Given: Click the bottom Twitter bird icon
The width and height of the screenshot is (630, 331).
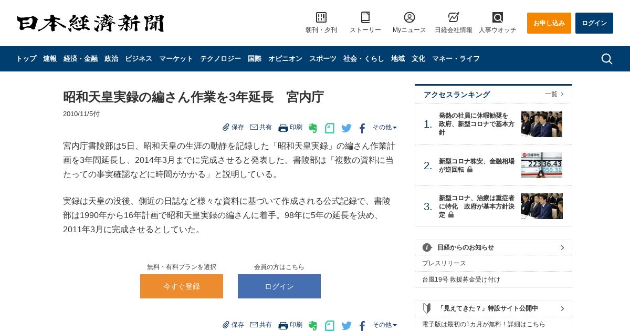Looking at the screenshot, I should (346, 325).
